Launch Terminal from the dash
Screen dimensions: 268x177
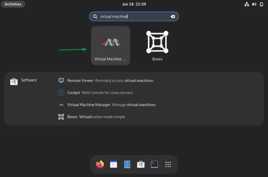tap(155, 164)
